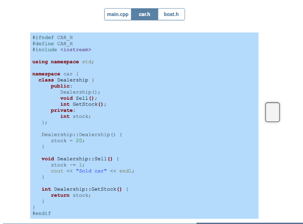The width and height of the screenshot is (303, 224).
Task: Open the boat.h tab
Action: coord(171,14)
